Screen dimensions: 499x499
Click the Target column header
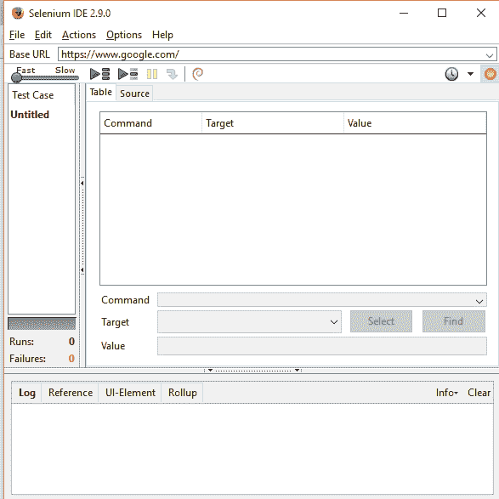[x=273, y=123]
